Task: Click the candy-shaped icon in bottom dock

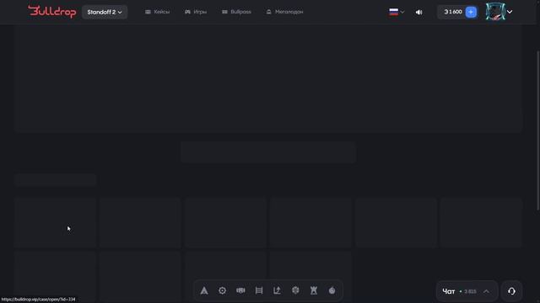Action: pyautogui.click(x=240, y=290)
